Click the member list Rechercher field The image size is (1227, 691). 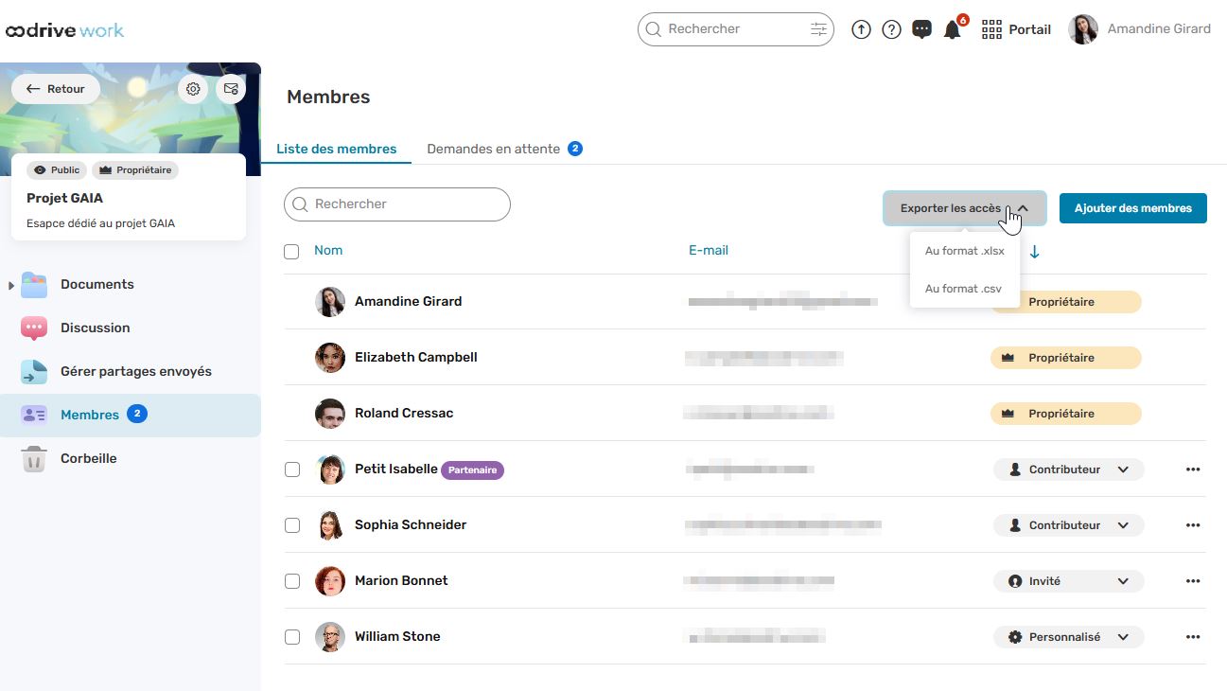[397, 204]
